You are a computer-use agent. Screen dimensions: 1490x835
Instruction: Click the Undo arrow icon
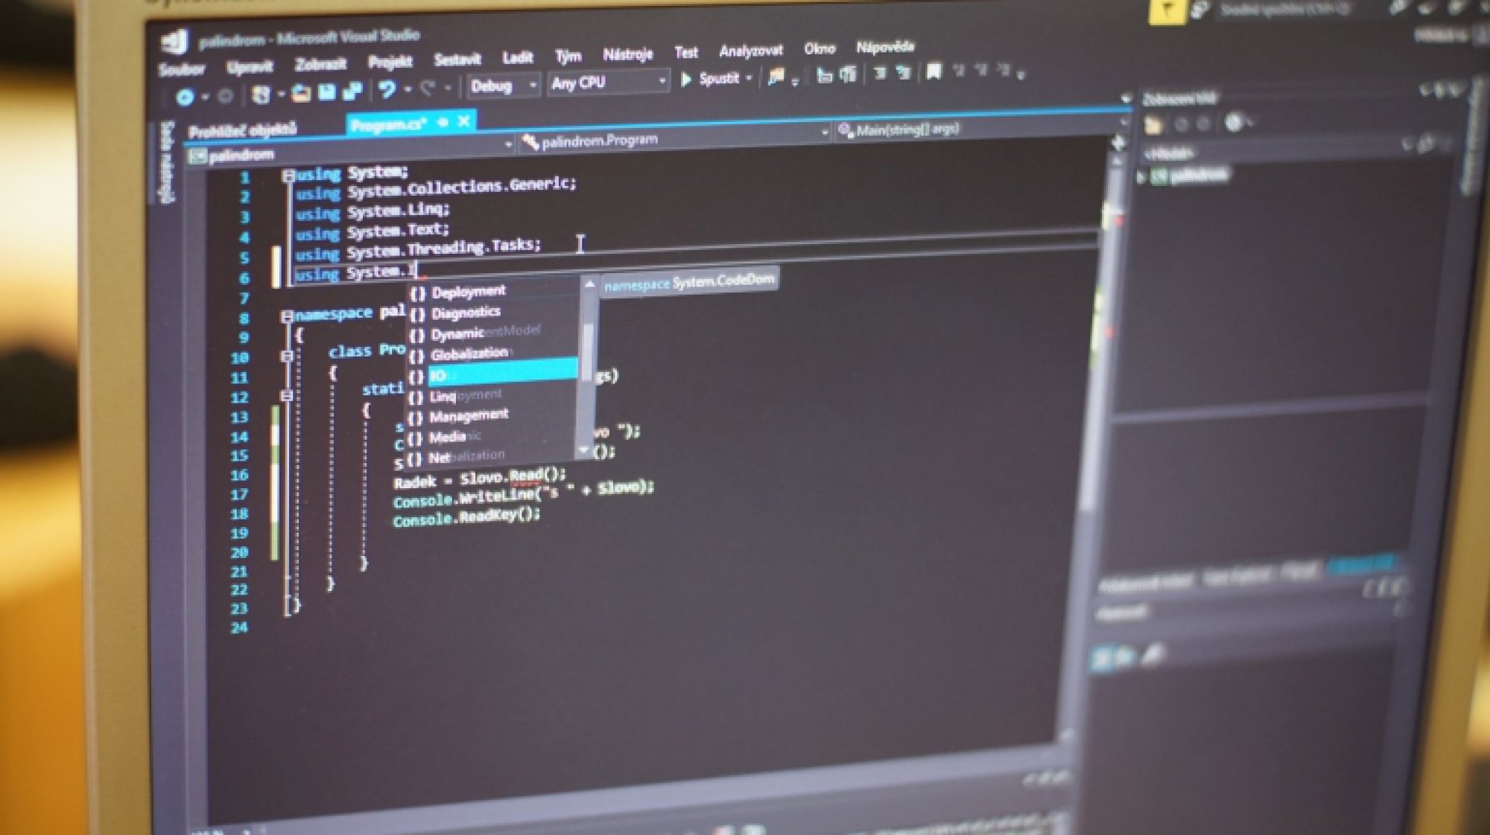pos(387,90)
